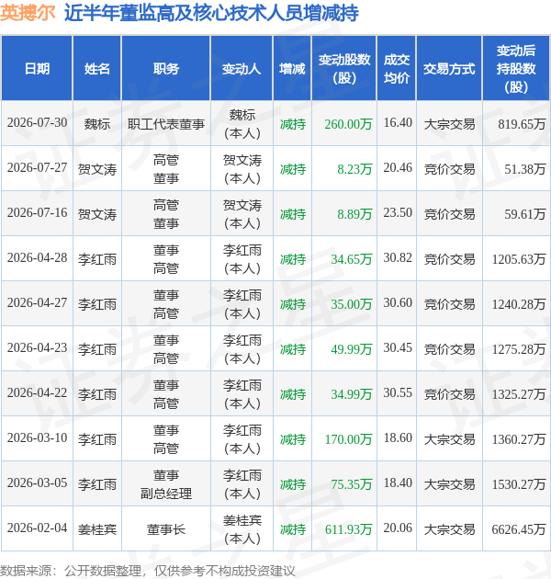The image size is (551, 579).
Task: Click the 姓名 column header
Action: point(97,69)
